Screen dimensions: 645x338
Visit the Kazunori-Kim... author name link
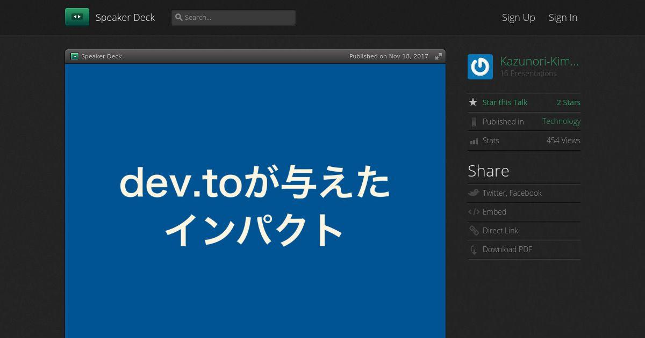coord(539,61)
